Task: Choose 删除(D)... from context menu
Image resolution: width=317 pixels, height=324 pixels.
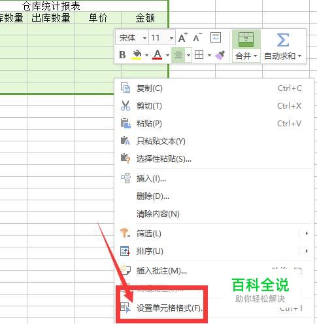Action: point(214,196)
